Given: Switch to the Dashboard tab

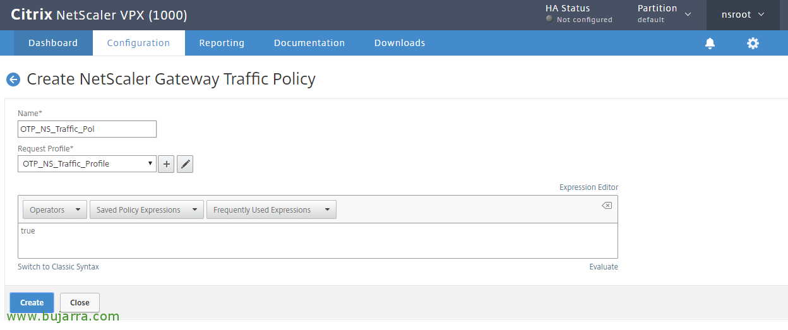Looking at the screenshot, I should (53, 43).
